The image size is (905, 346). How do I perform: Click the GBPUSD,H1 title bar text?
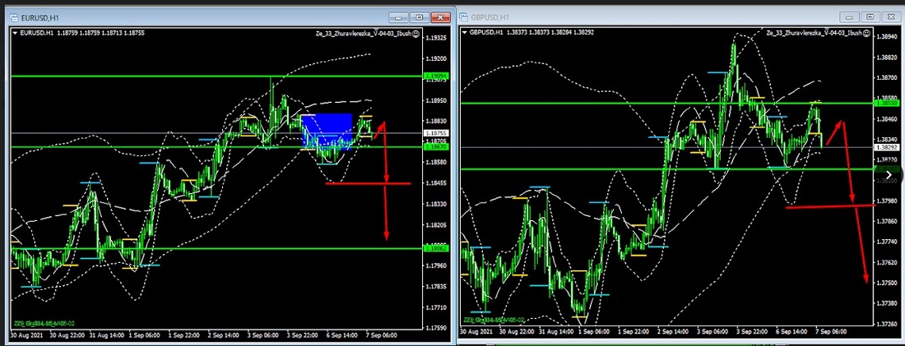point(490,18)
